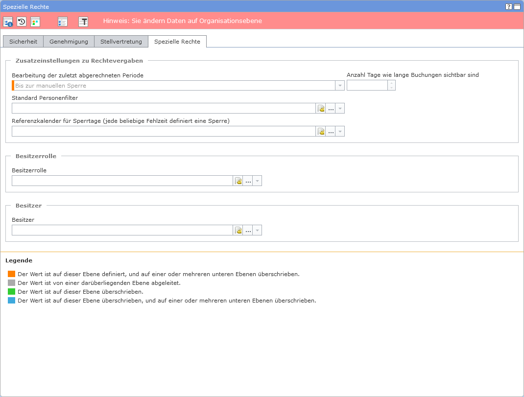Click the info list icon in toolbar
The width and height of the screenshot is (524, 397).
click(x=8, y=22)
